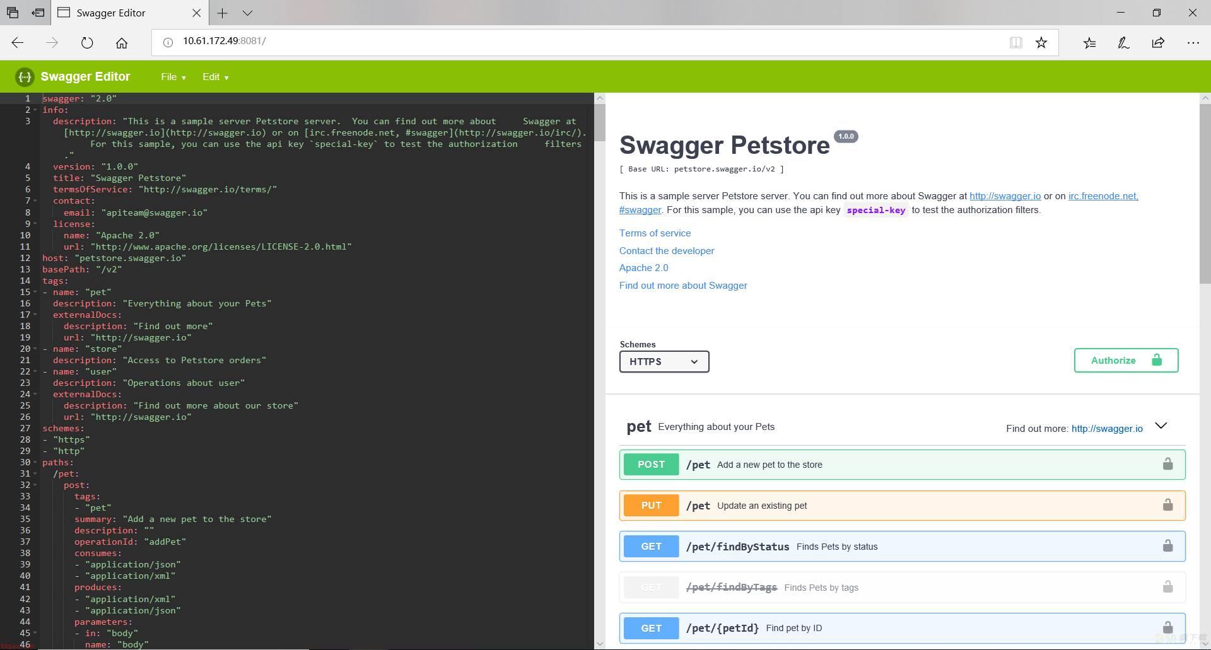The width and height of the screenshot is (1211, 650).
Task: Fold the pet tag entry at line 15
Action: click(x=35, y=292)
